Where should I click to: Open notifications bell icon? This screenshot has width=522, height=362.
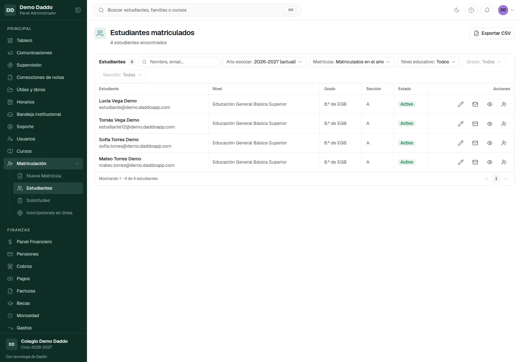(487, 10)
